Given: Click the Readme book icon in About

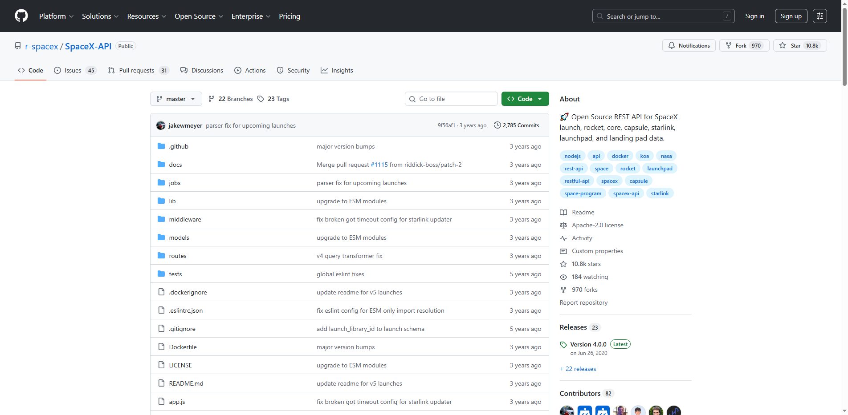Looking at the screenshot, I should pos(563,212).
